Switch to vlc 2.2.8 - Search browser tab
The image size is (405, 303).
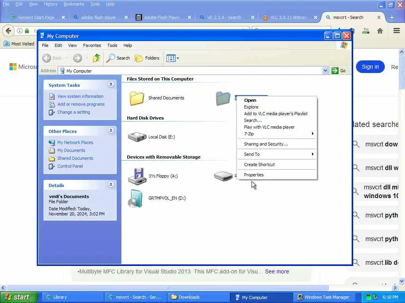pos(224,17)
